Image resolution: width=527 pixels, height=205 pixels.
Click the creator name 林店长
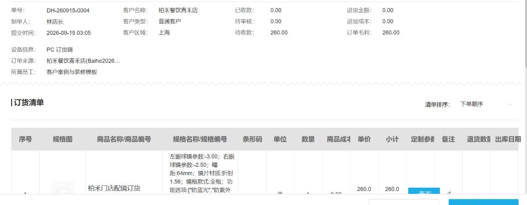pos(55,22)
